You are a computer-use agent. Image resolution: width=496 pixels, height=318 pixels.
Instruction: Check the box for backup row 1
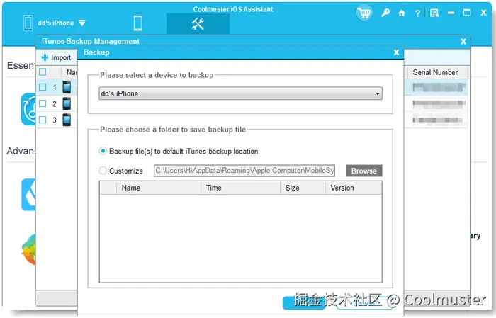pyautogui.click(x=43, y=87)
